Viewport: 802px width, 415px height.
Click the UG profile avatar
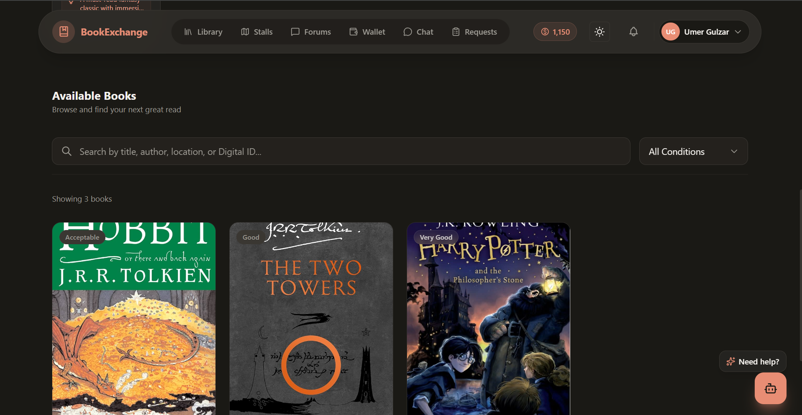point(671,32)
